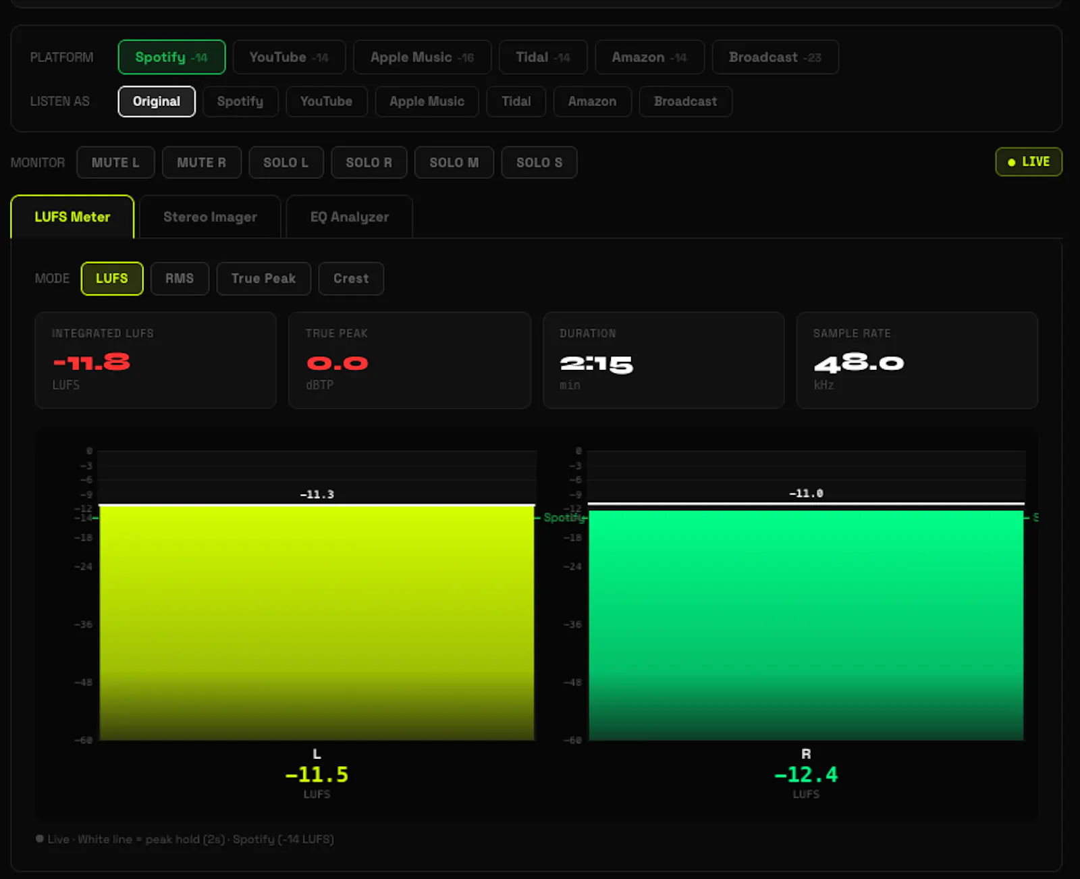Listen as Original
The height and width of the screenshot is (879, 1080).
[157, 101]
